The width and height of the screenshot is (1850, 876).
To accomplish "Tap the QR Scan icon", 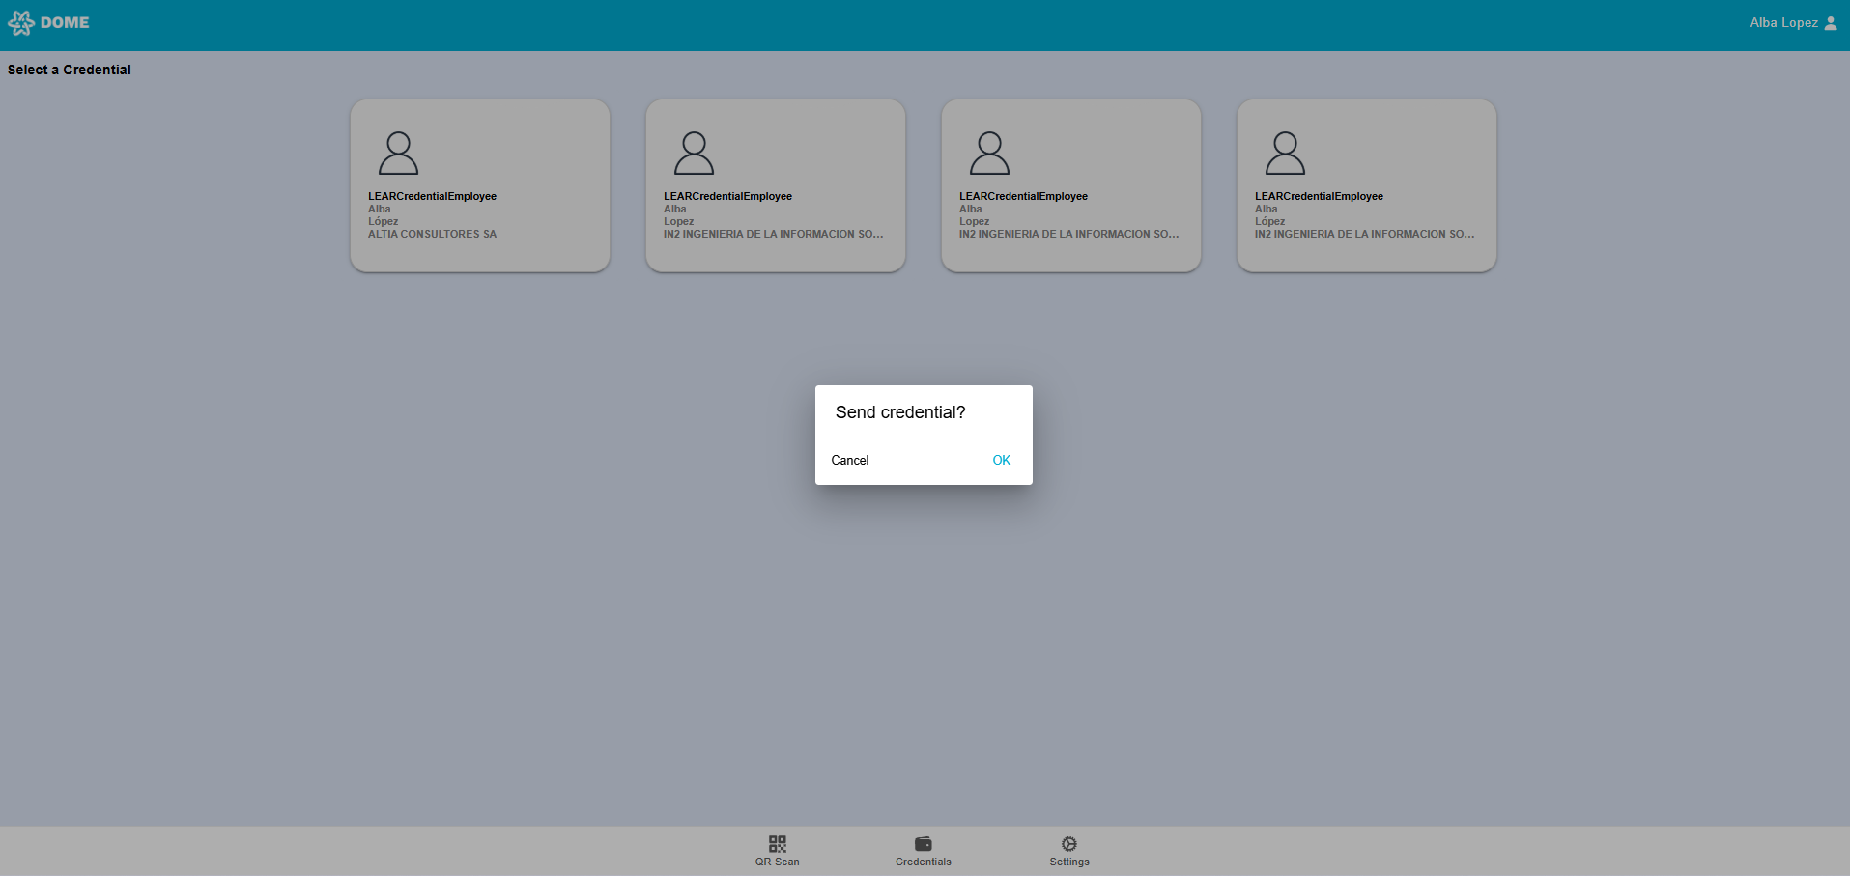I will [777, 843].
